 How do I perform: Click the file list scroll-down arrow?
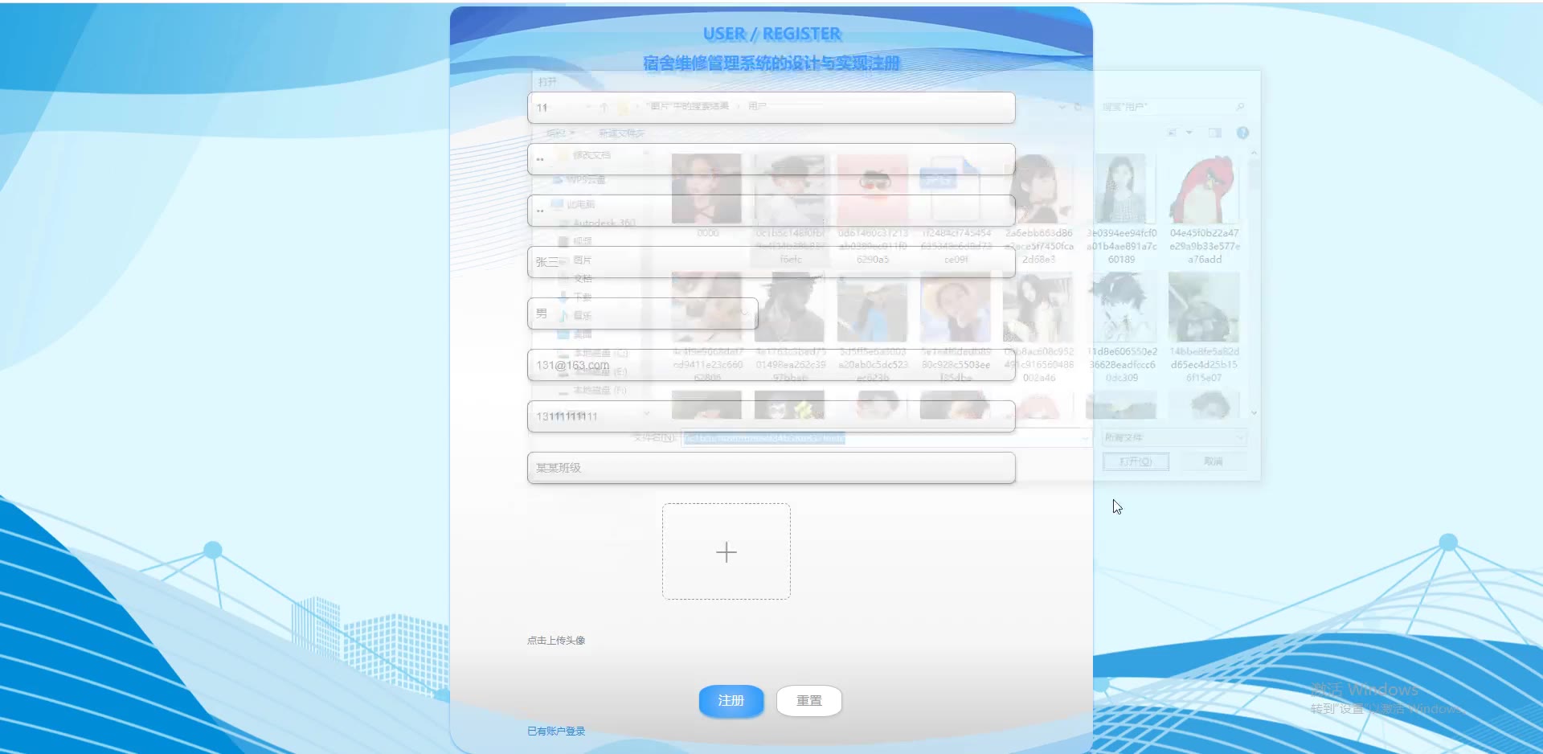click(1254, 412)
